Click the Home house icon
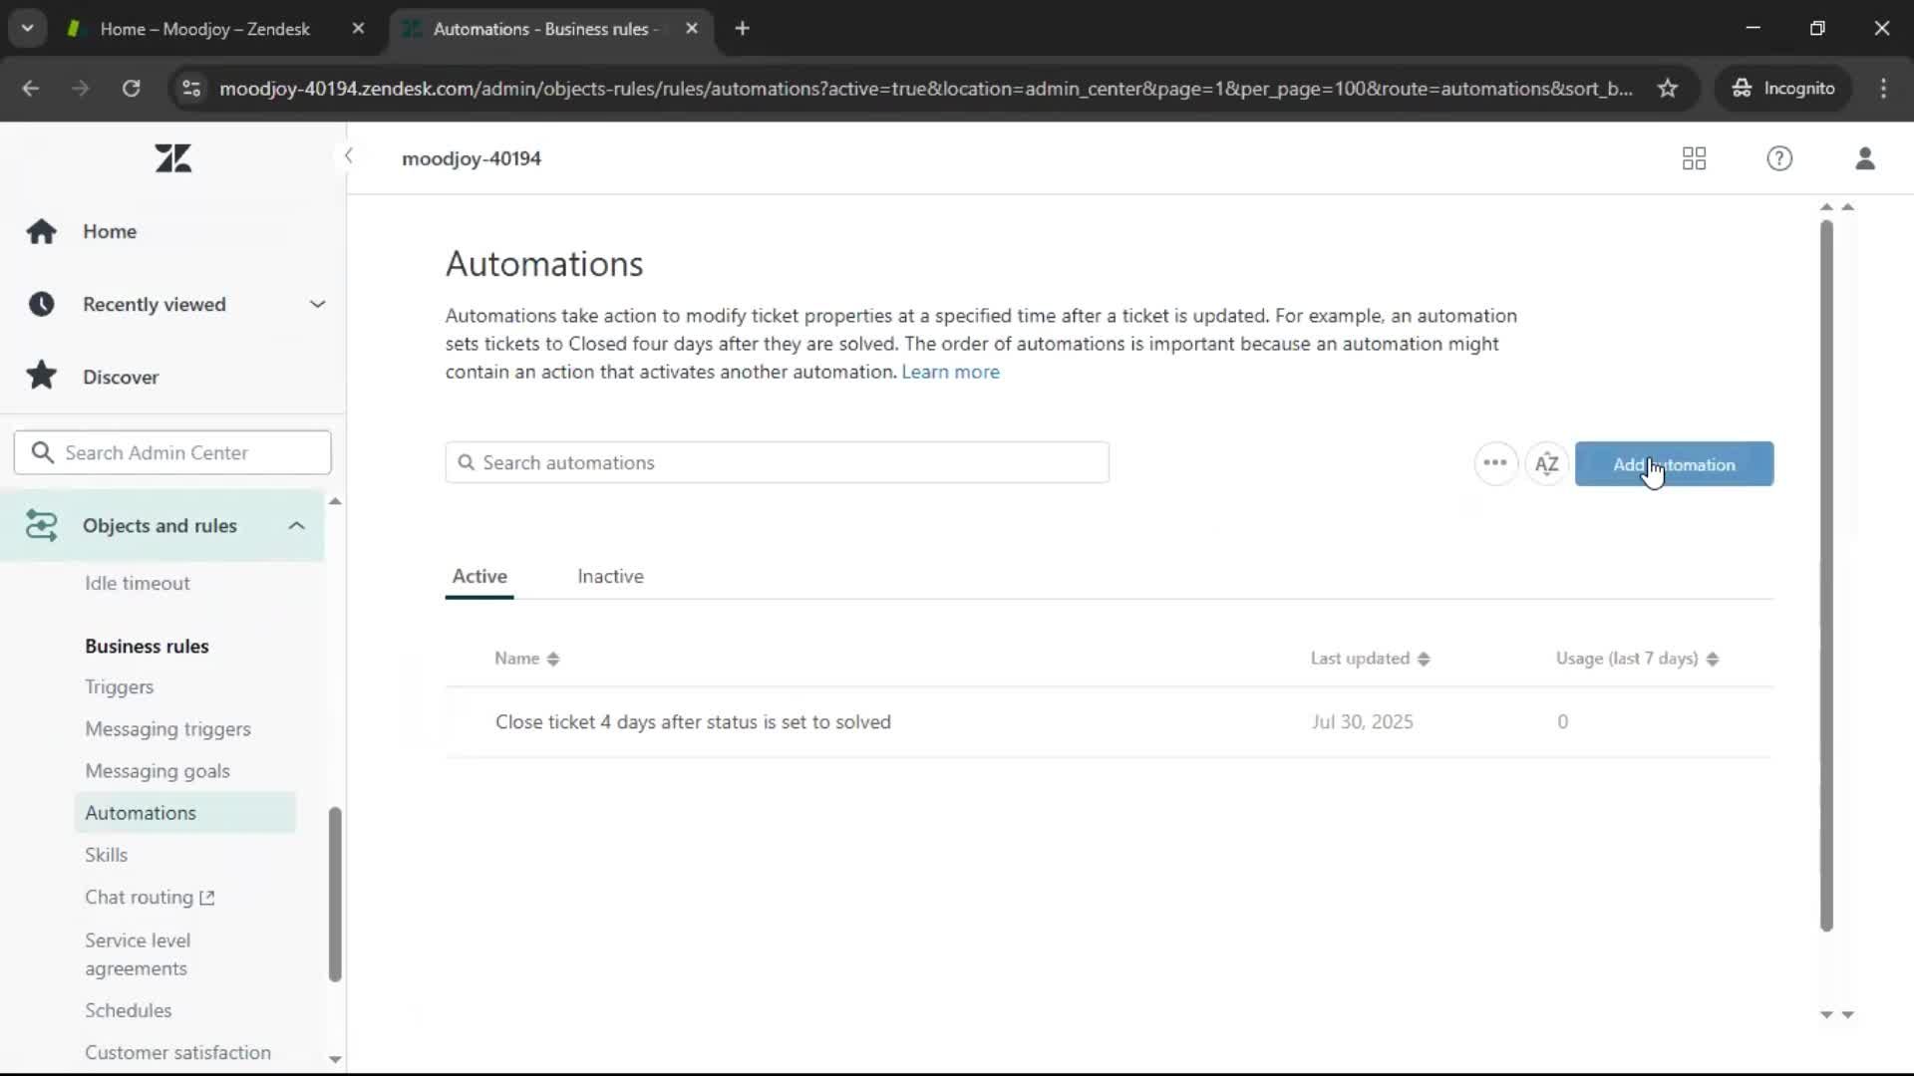Viewport: 1914px width, 1076px height. tap(41, 231)
